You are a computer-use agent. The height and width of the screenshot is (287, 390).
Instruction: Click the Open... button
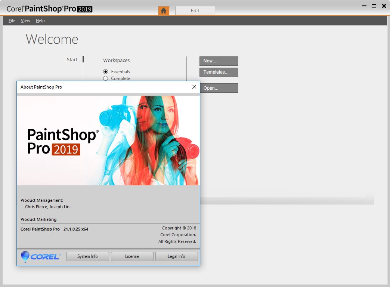pyautogui.click(x=219, y=88)
